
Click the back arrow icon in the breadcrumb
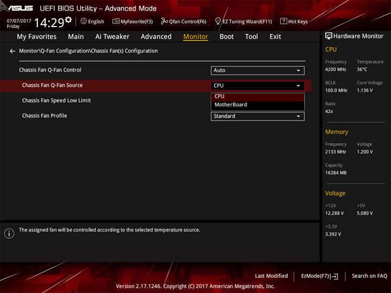click(12, 51)
